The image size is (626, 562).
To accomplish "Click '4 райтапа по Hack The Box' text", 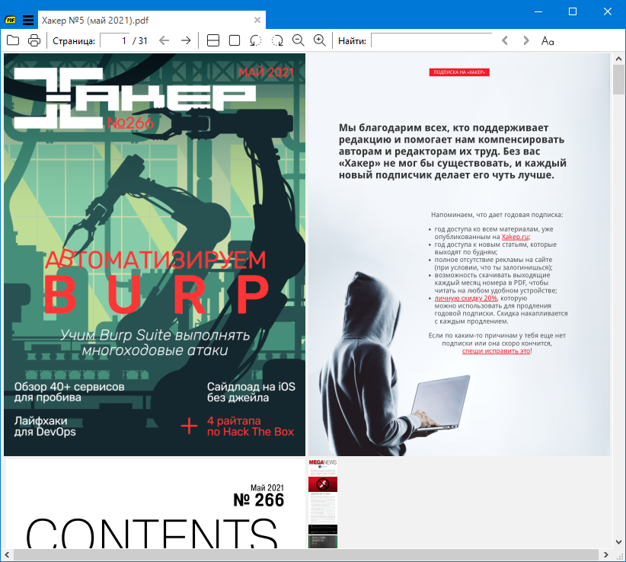I will (x=251, y=426).
